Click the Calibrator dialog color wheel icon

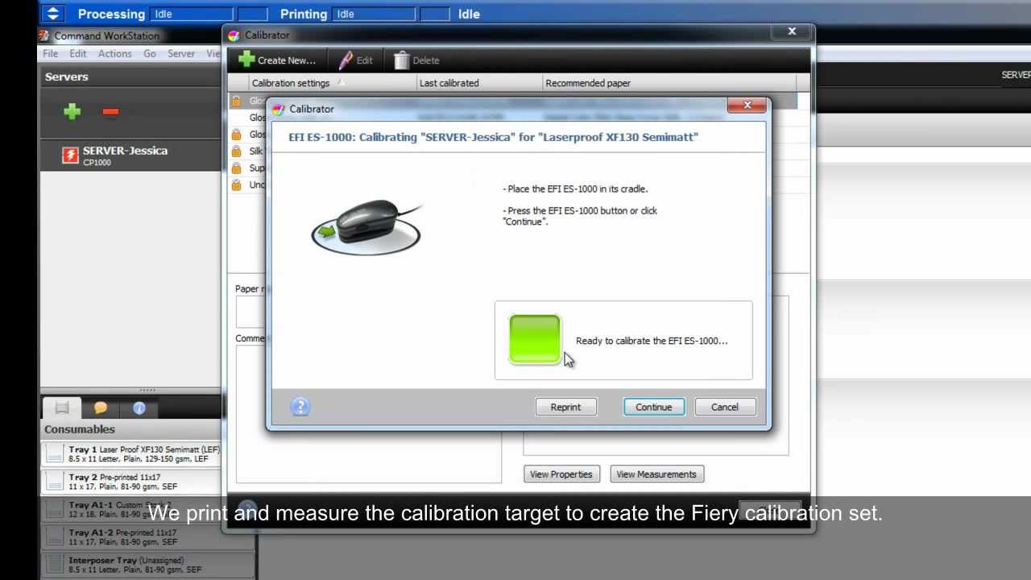[x=279, y=109]
